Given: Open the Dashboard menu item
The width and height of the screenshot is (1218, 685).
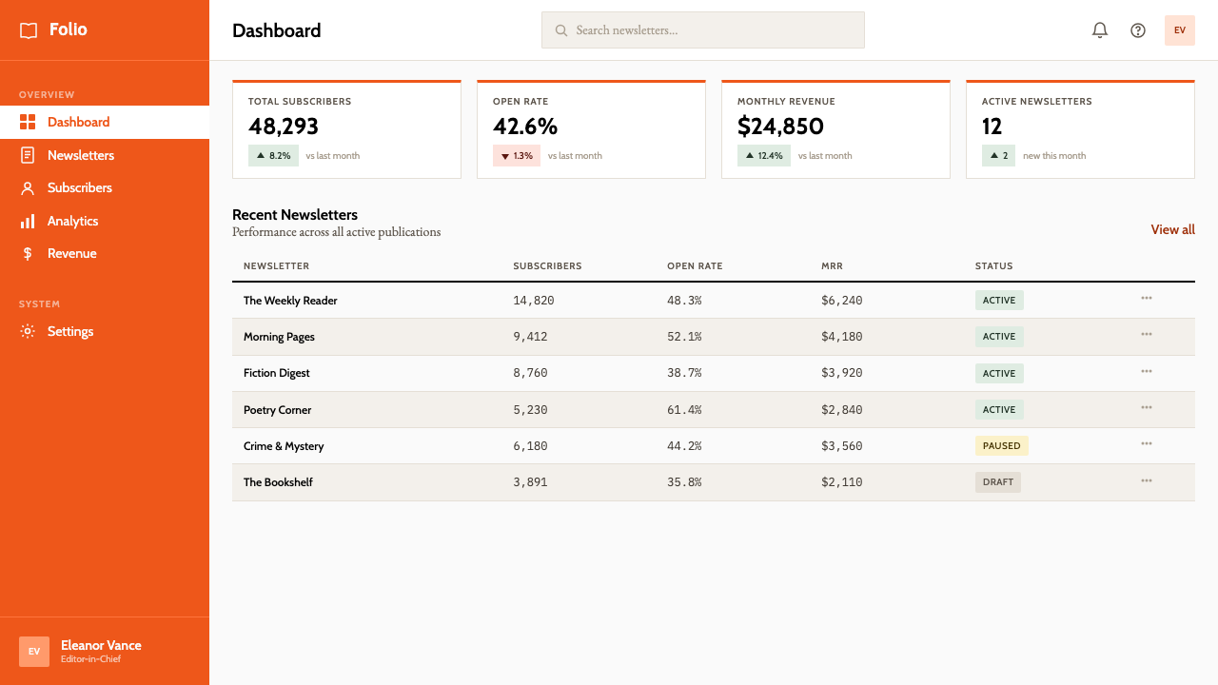Looking at the screenshot, I should point(105,122).
